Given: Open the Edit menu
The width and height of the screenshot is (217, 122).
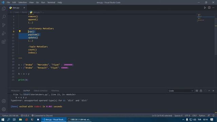Looking at the screenshot, I should point(14,2).
